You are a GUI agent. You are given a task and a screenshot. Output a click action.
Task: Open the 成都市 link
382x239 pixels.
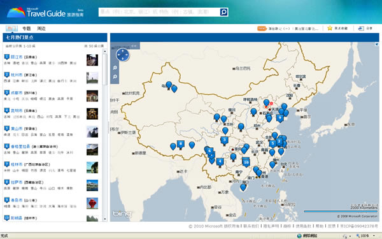17,93
